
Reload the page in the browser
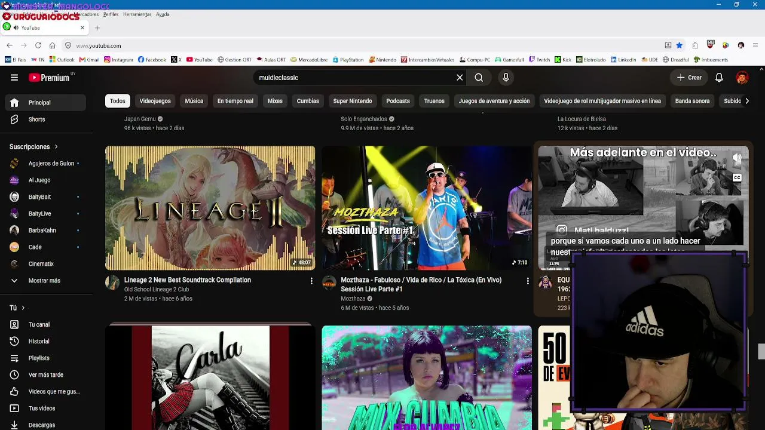[38, 45]
